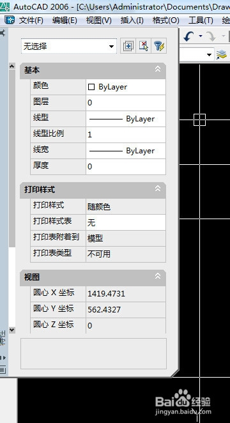Click the Redo arrow in toolbar
Viewport: 230px width, 423px height.
[211, 36]
